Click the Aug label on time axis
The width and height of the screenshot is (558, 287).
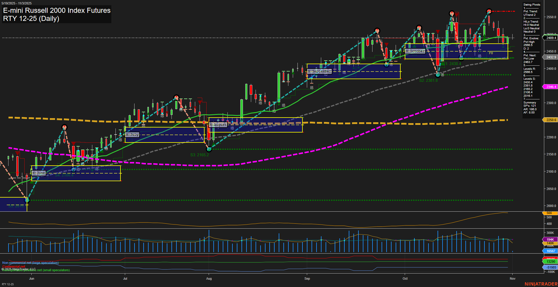pyautogui.click(x=209, y=278)
